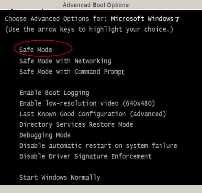
Task: Choose Disable automatic restart on system failure
Action: point(98,146)
